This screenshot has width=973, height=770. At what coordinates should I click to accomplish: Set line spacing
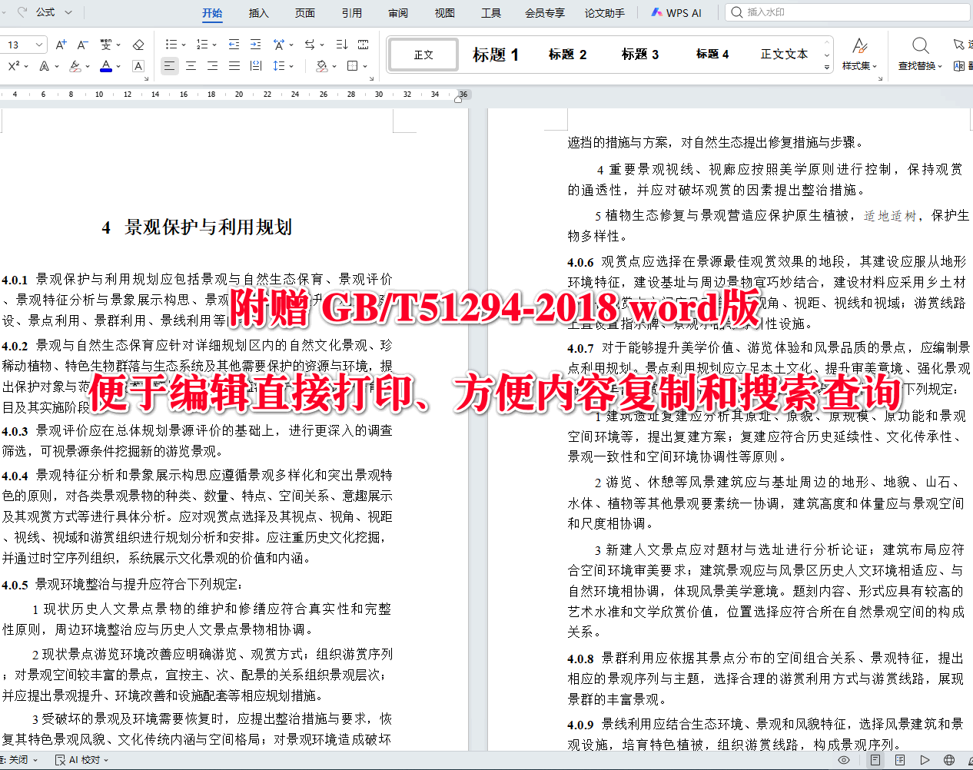279,66
